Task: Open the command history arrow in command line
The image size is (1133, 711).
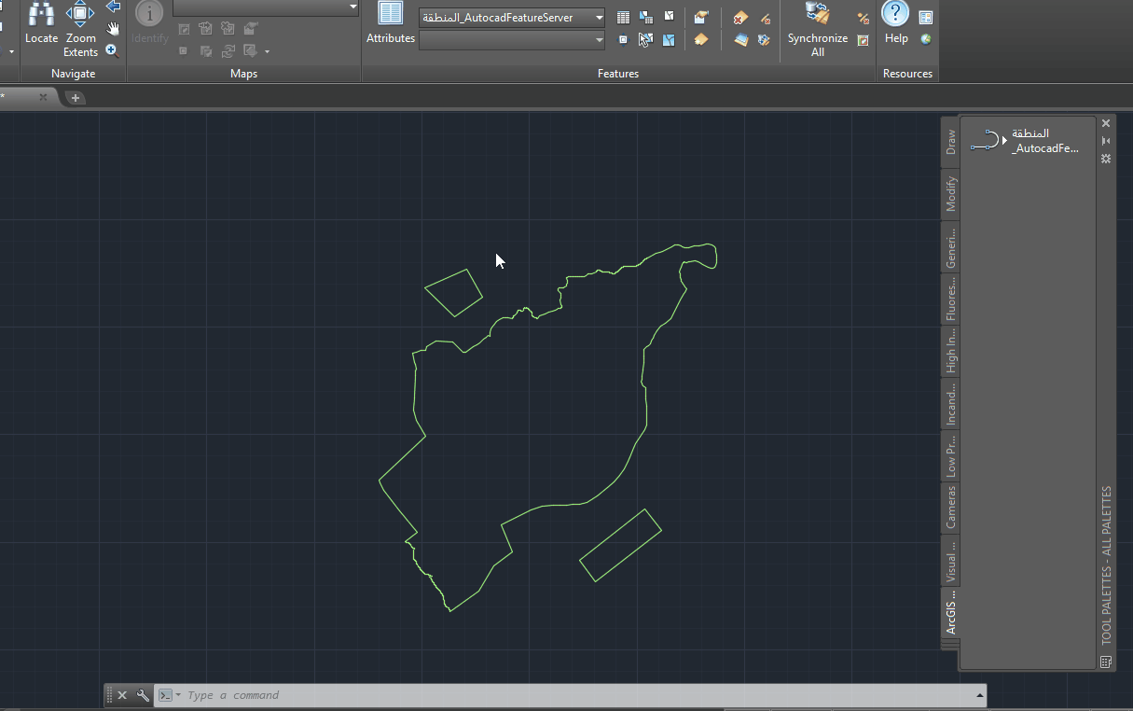Action: pos(979,695)
